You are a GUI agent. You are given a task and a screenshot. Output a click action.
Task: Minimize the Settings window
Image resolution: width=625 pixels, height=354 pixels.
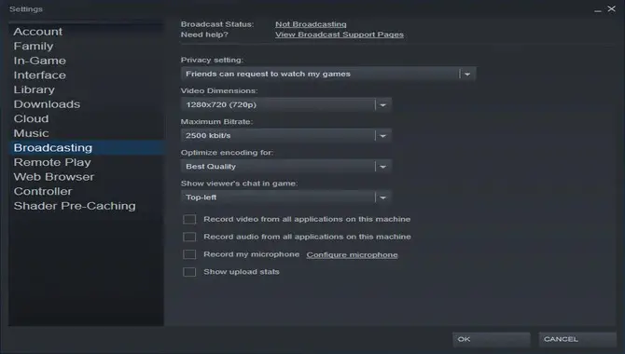point(598,9)
